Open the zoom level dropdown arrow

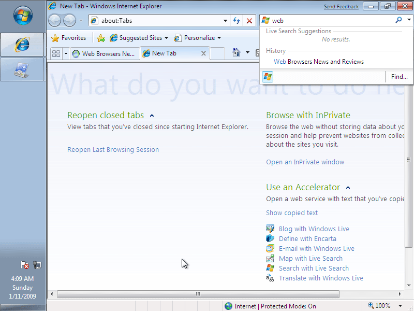pos(400,306)
